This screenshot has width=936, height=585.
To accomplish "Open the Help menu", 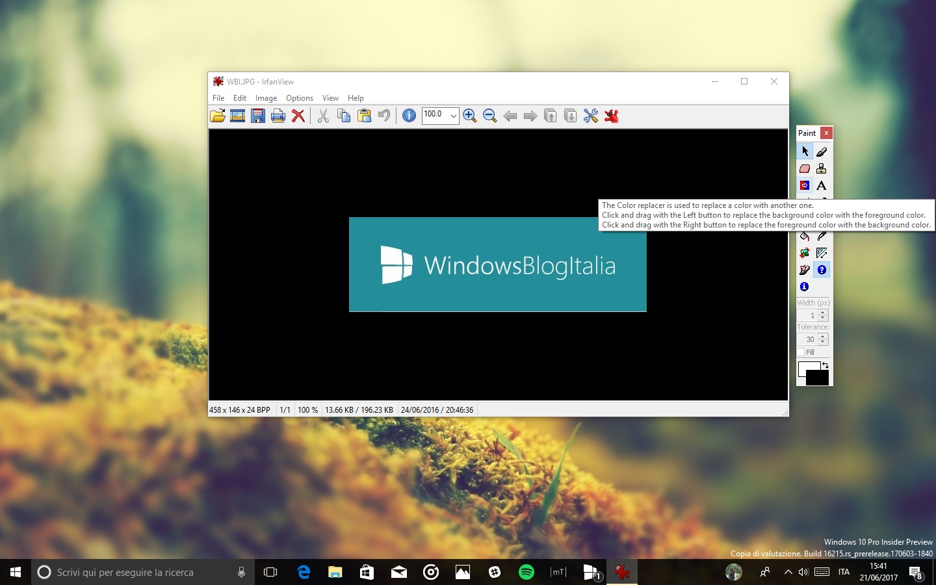I will coord(356,98).
